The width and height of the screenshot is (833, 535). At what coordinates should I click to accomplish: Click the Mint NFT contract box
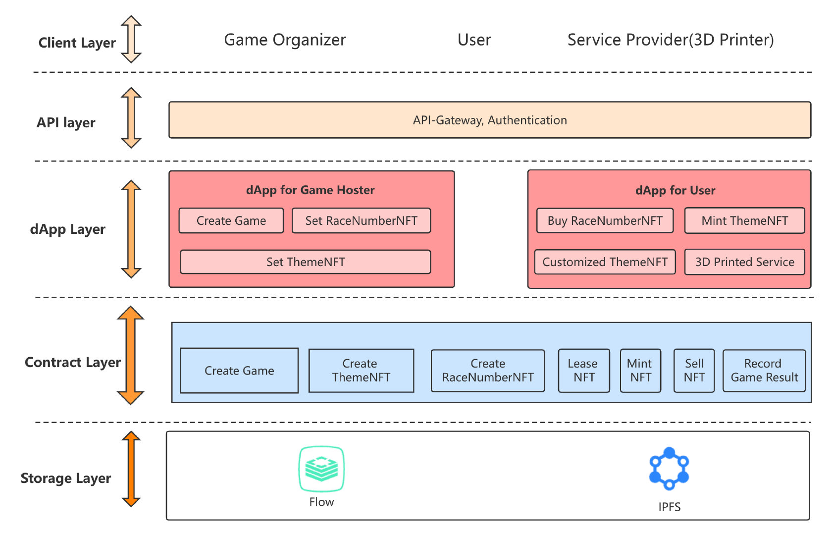tap(640, 371)
